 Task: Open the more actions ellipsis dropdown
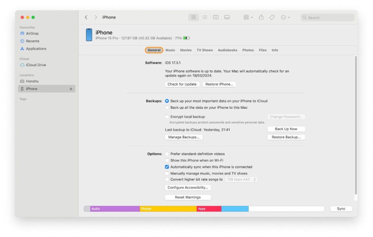[285, 17]
